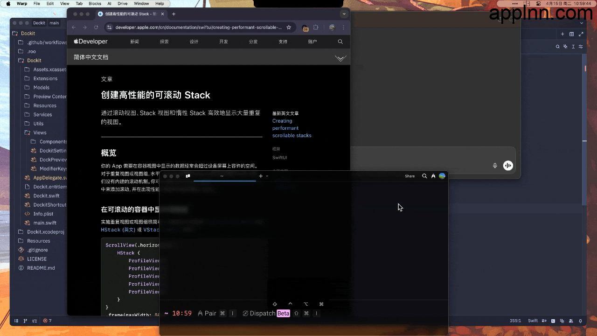Click the HStack (英文) link
Image resolution: width=597 pixels, height=336 pixels.
click(x=118, y=230)
